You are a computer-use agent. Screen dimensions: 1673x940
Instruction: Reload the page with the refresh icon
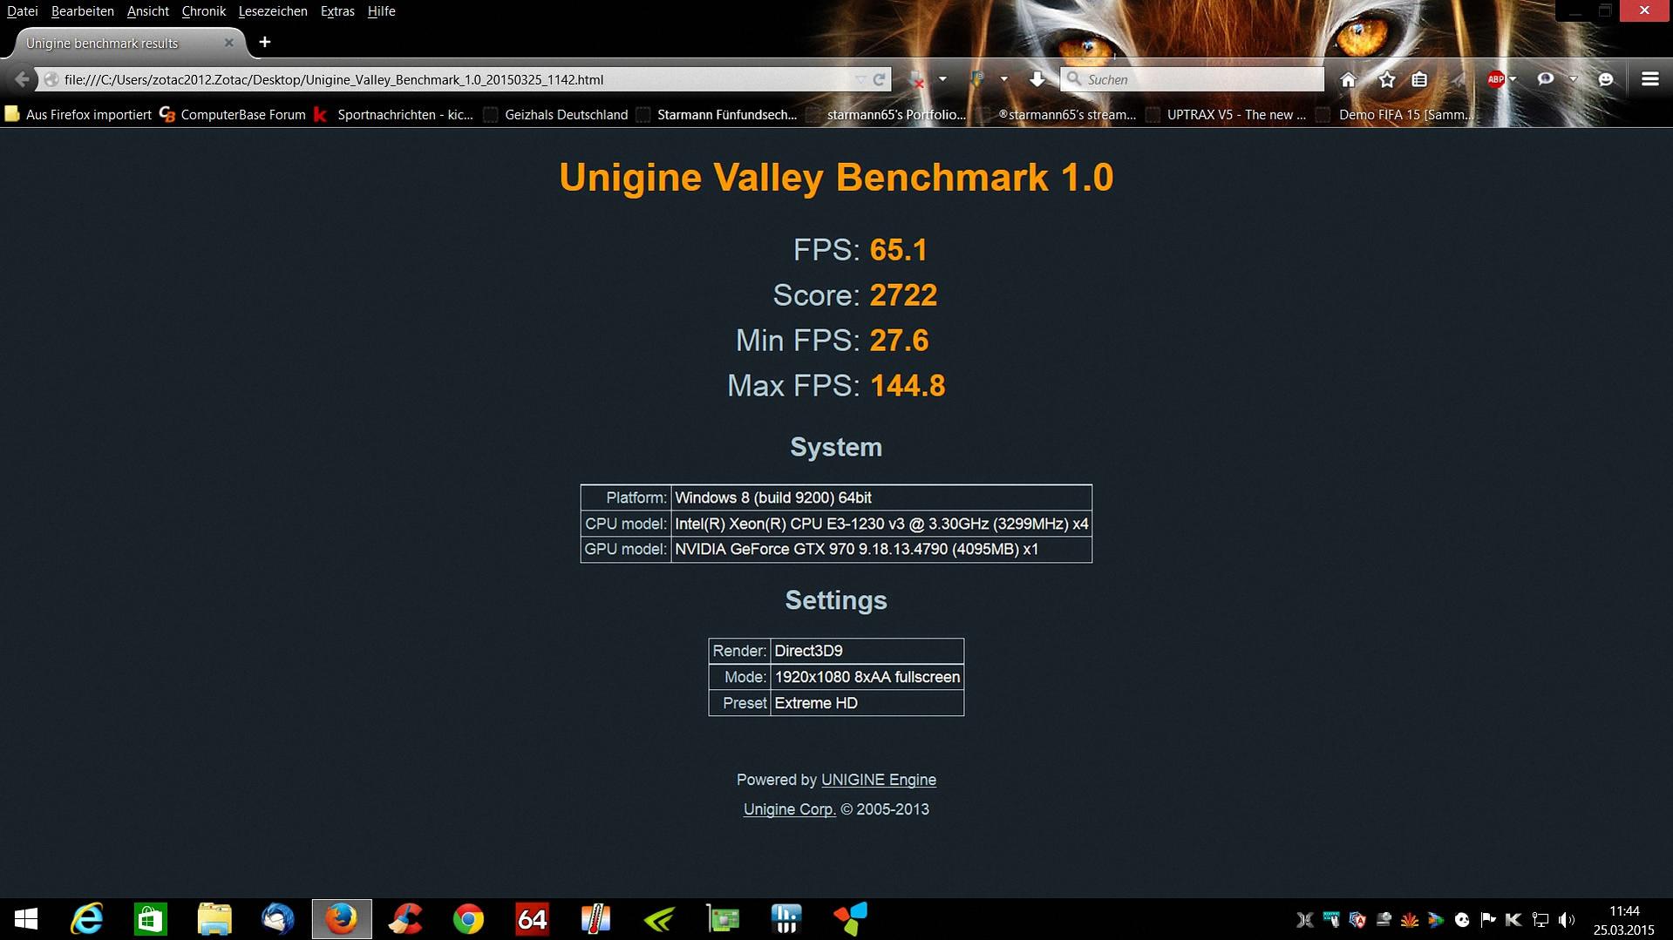(x=880, y=79)
